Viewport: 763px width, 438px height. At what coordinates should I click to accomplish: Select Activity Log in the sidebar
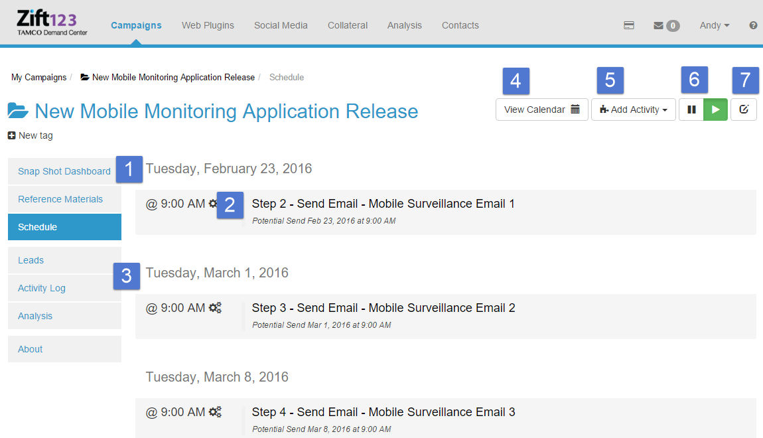(x=42, y=288)
